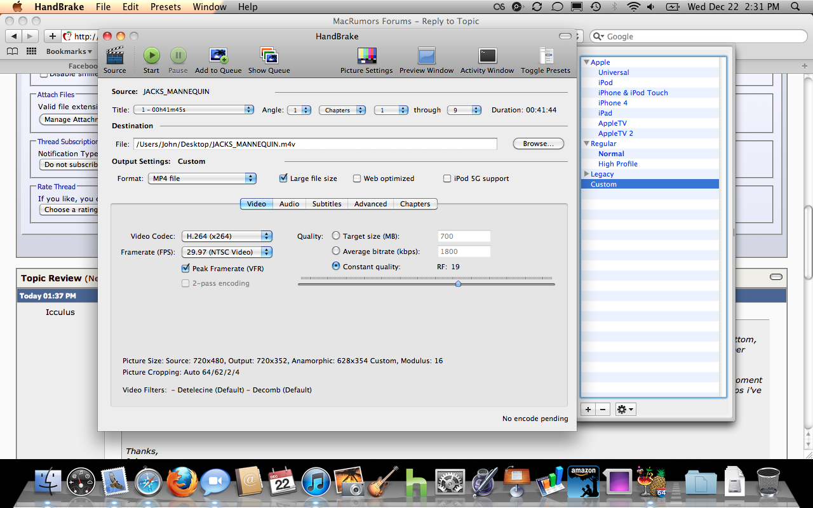Viewport: 813px width, 508px height.
Task: Open GarageBand guitar icon in the Dock
Action: (383, 482)
